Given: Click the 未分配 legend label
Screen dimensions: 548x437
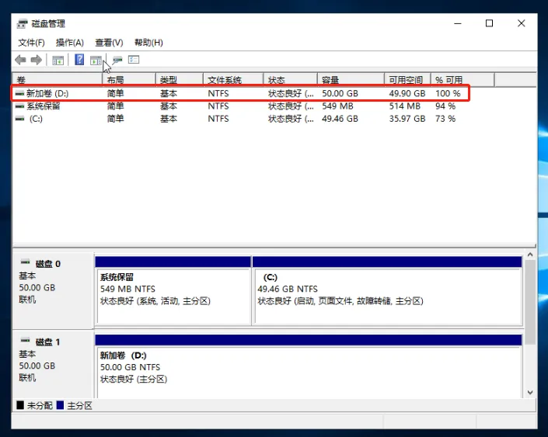Looking at the screenshot, I should coord(40,406).
